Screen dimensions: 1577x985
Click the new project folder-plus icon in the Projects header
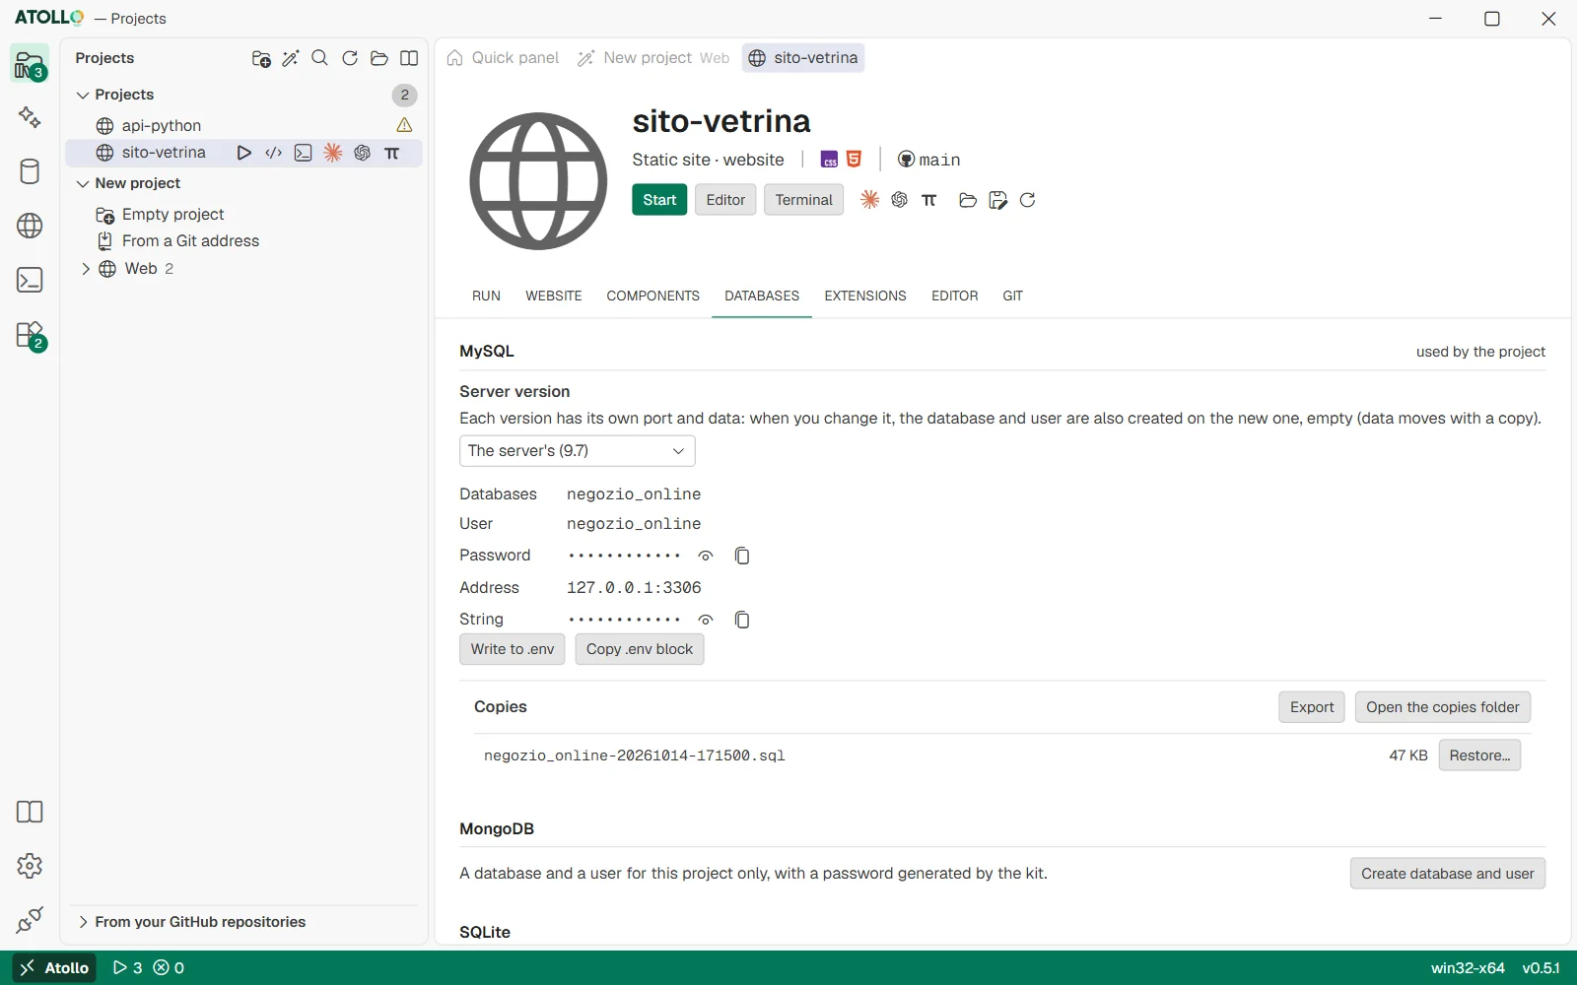click(261, 59)
